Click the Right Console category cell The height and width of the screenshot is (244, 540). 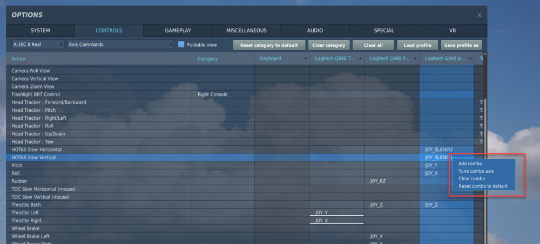click(x=223, y=94)
